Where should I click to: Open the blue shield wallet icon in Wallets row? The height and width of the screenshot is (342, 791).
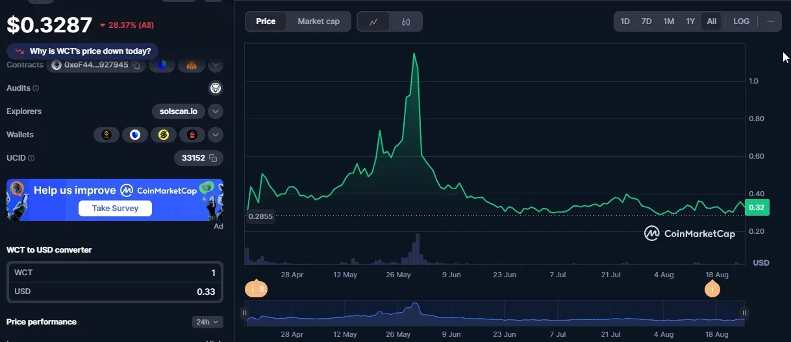[135, 135]
